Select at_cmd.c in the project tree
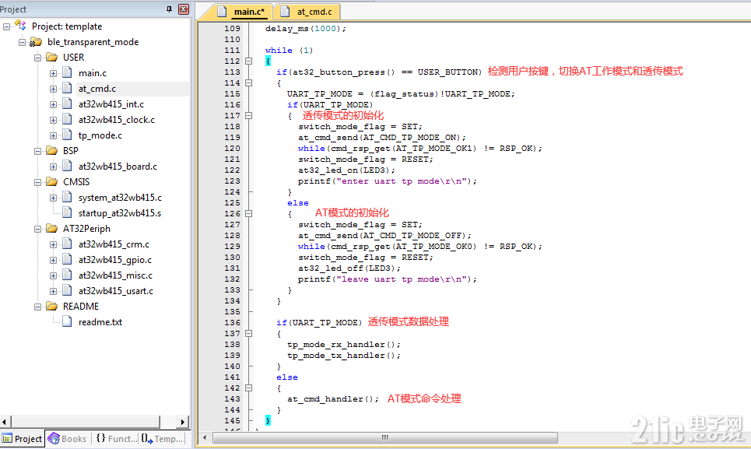 coord(97,89)
